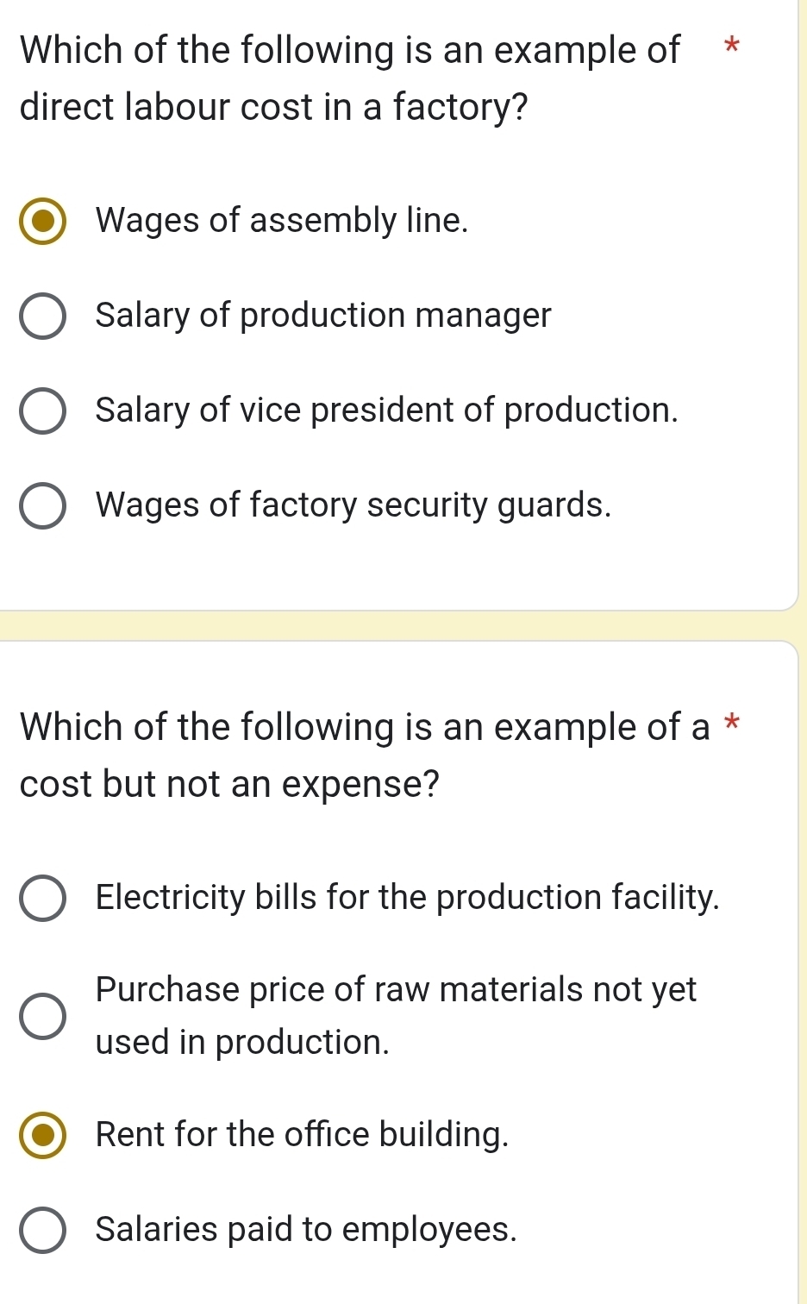Screen dimensions: 807x1304
Task: Click the 'Salary of production manager' label
Action: point(323,316)
